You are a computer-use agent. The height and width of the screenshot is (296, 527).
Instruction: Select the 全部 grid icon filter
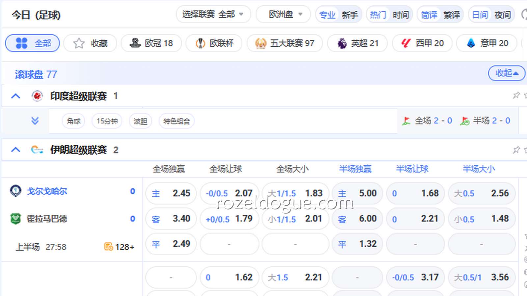(32, 43)
